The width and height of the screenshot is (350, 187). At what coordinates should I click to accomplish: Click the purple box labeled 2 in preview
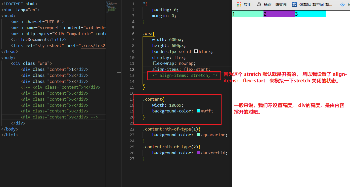pyautogui.click(x=279, y=14)
